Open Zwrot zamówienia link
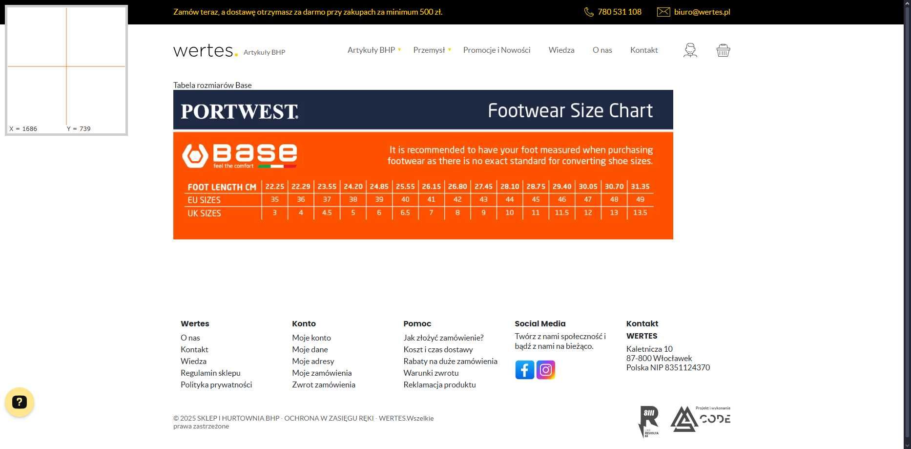The height and width of the screenshot is (449, 911). (x=324, y=385)
